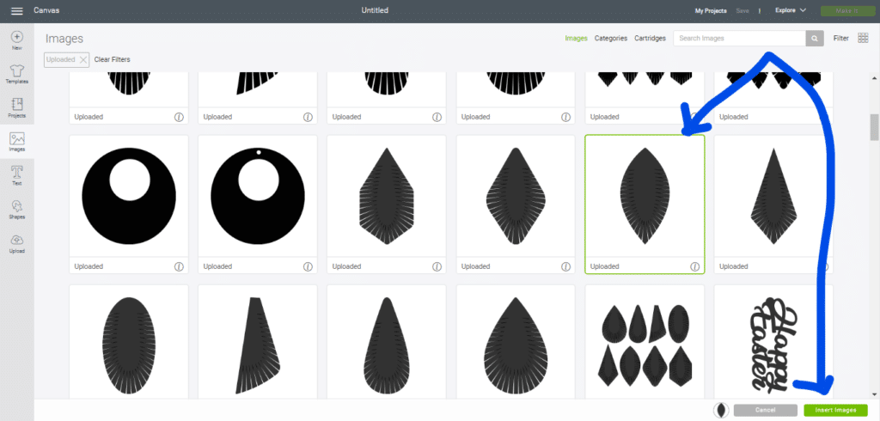This screenshot has height=421, width=880.
Task: Show info for top-row second image
Action: tap(308, 117)
